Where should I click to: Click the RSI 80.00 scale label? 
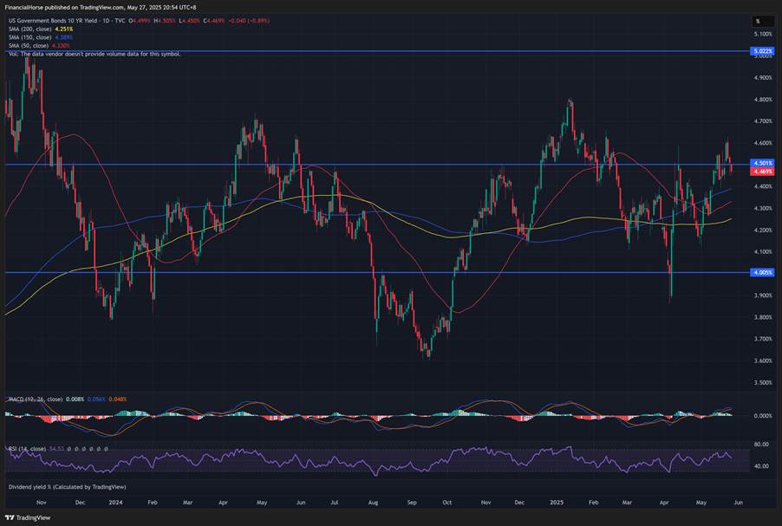(x=761, y=445)
